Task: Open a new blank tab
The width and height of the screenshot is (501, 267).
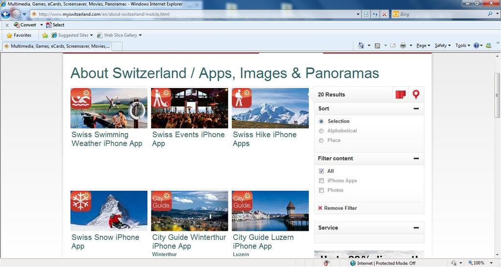Action: [x=117, y=46]
